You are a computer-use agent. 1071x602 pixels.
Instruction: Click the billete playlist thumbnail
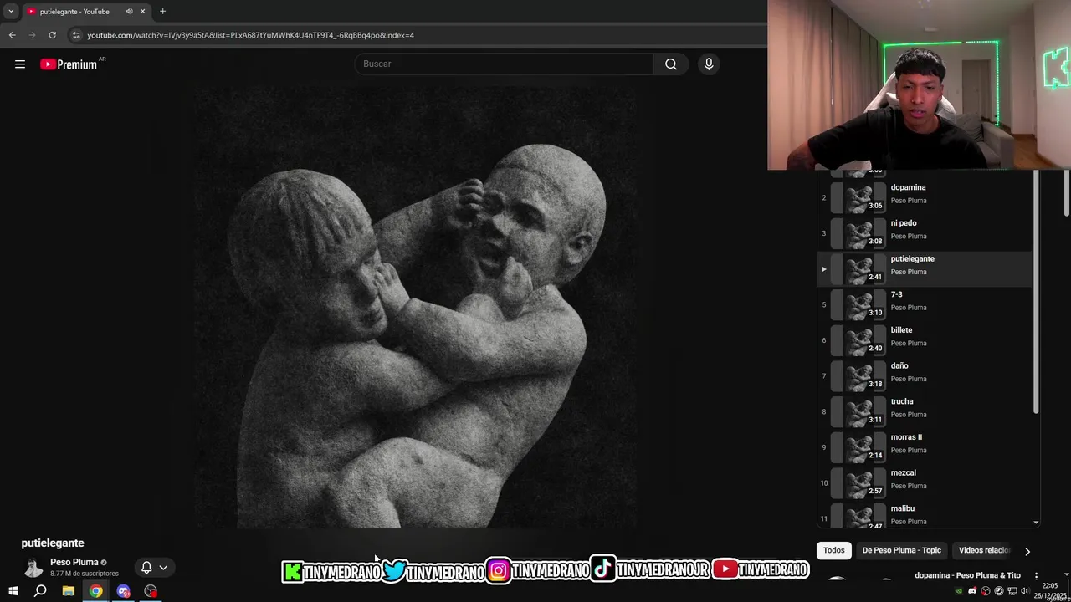858,339
